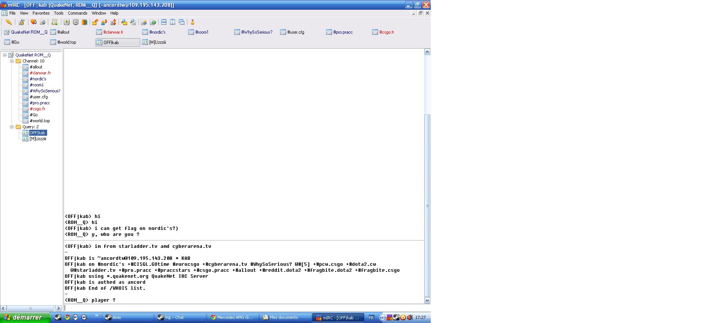This screenshot has width=718, height=323.
Task: Open Mes documents from the taskbar
Action: pyautogui.click(x=283, y=317)
